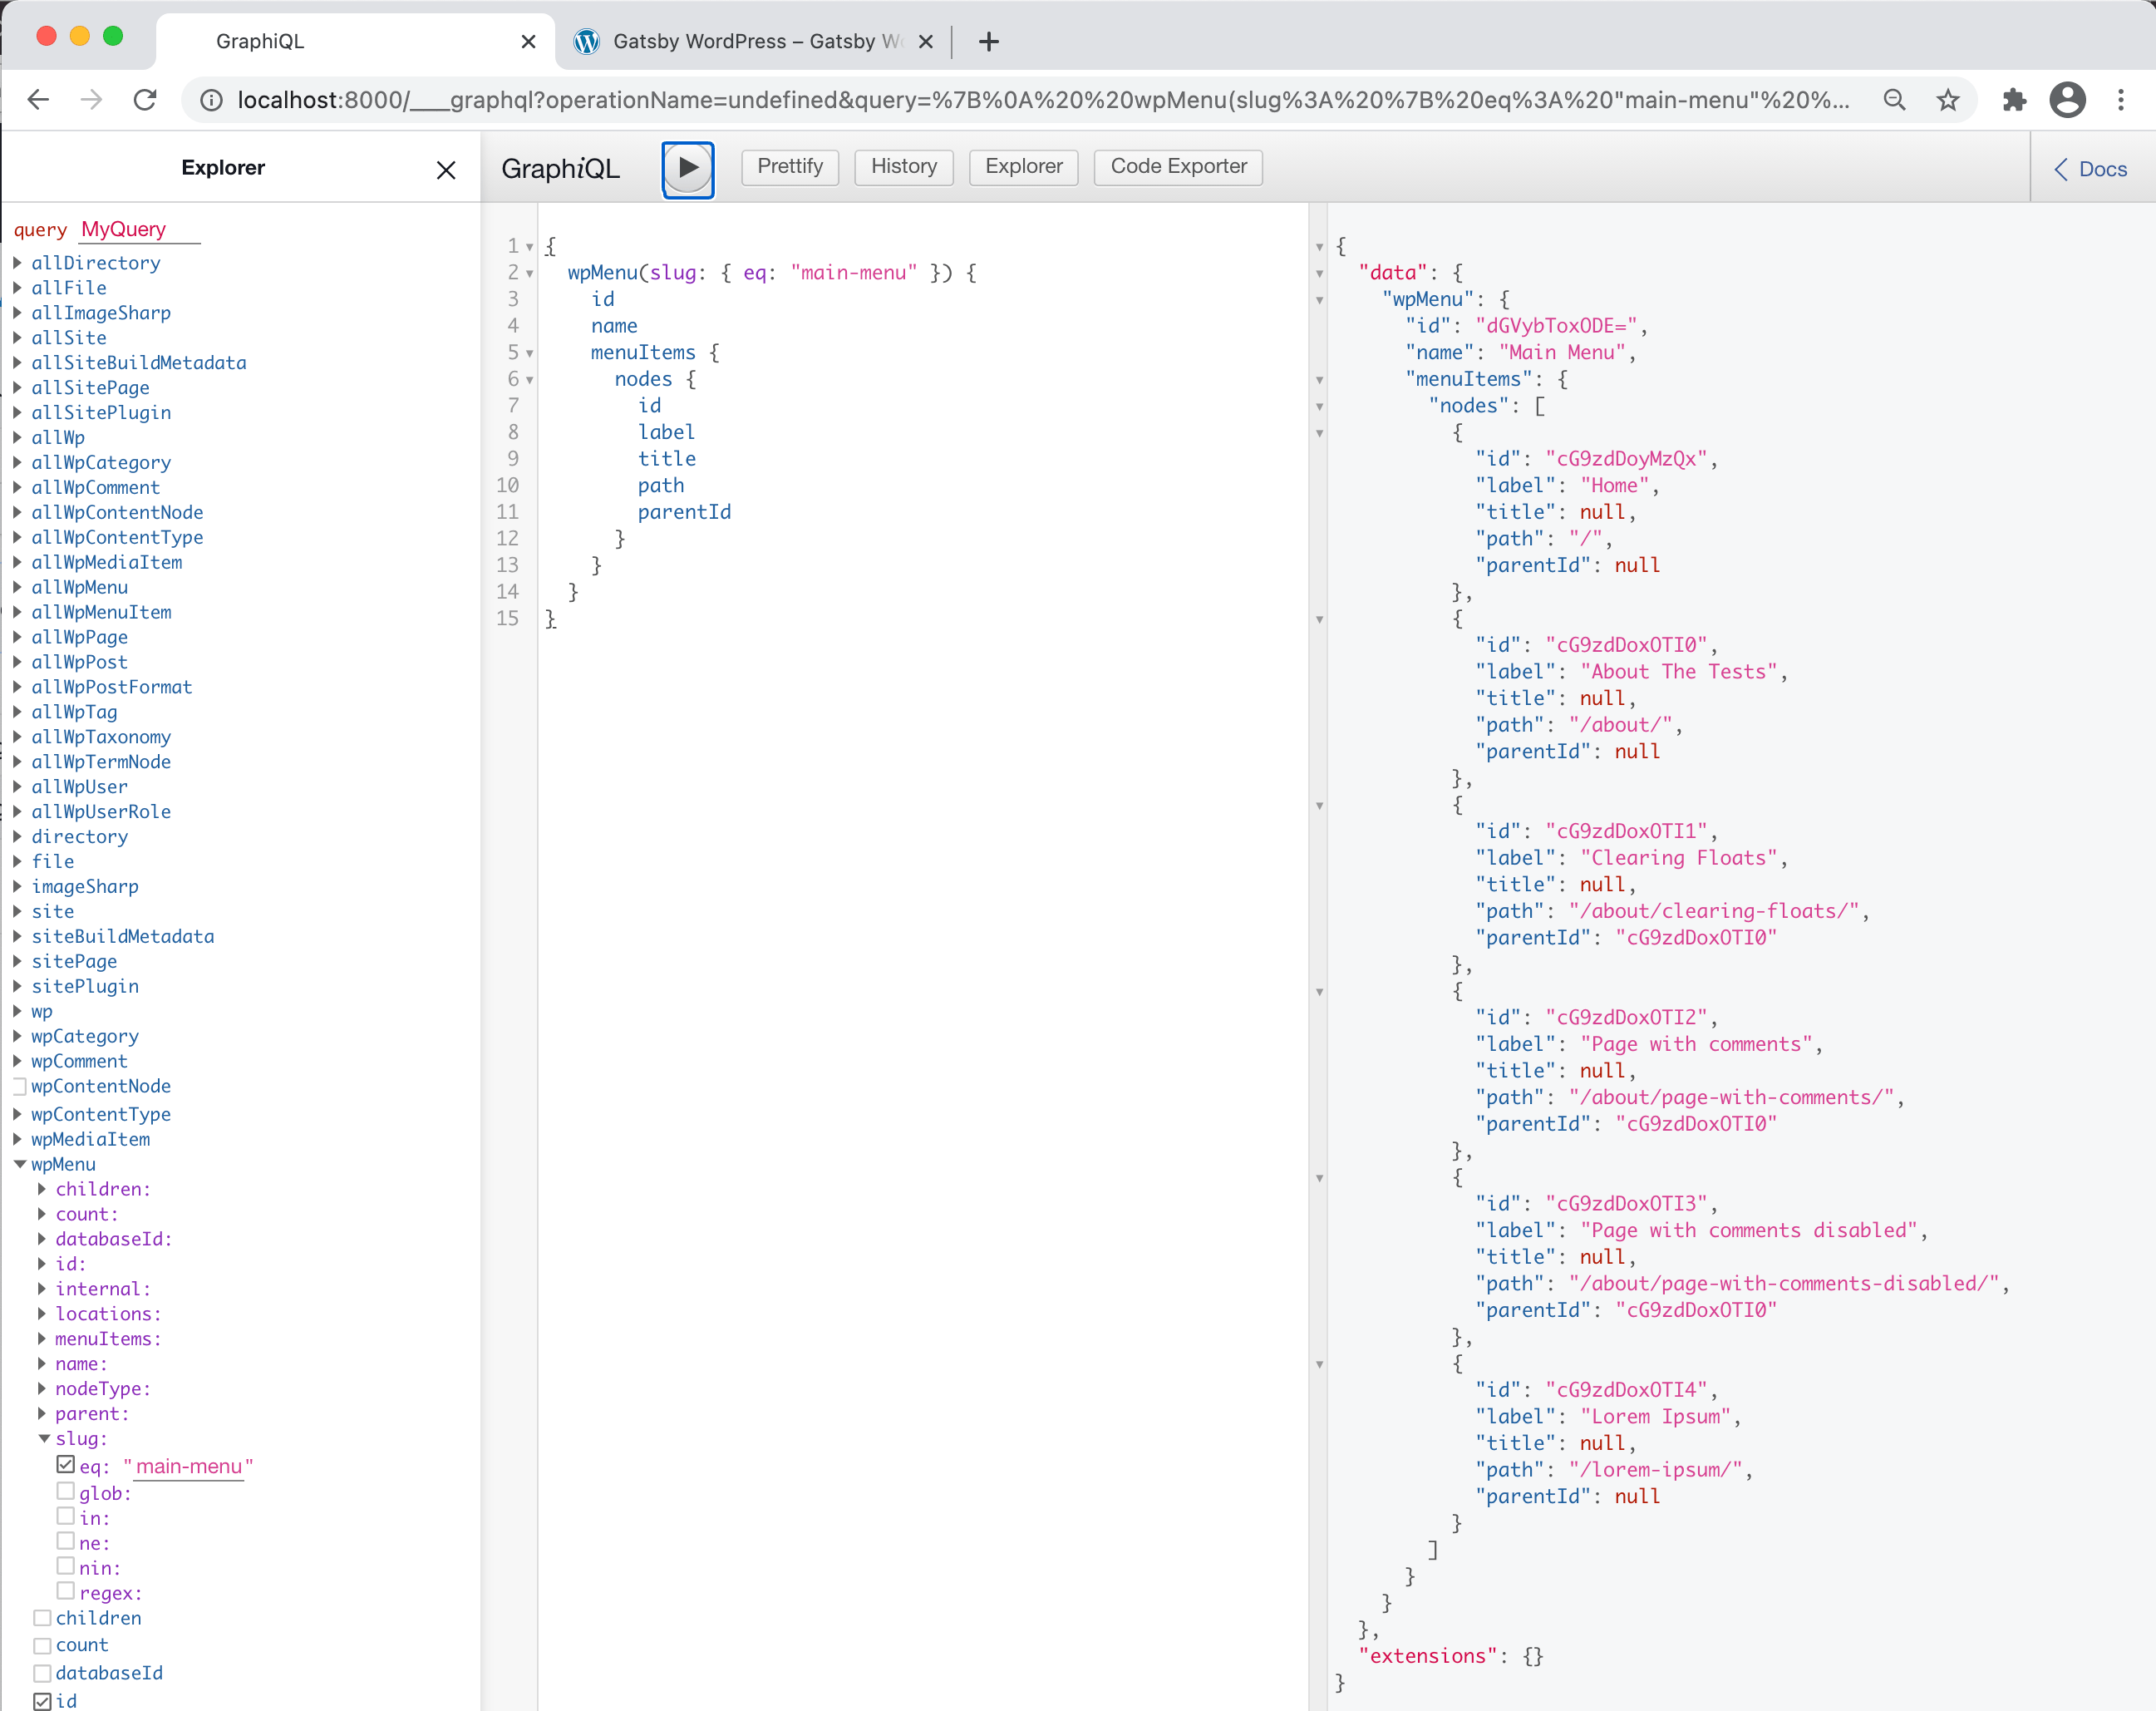The width and height of the screenshot is (2156, 1711).
Task: Expand the wpContentType node
Action: (17, 1114)
